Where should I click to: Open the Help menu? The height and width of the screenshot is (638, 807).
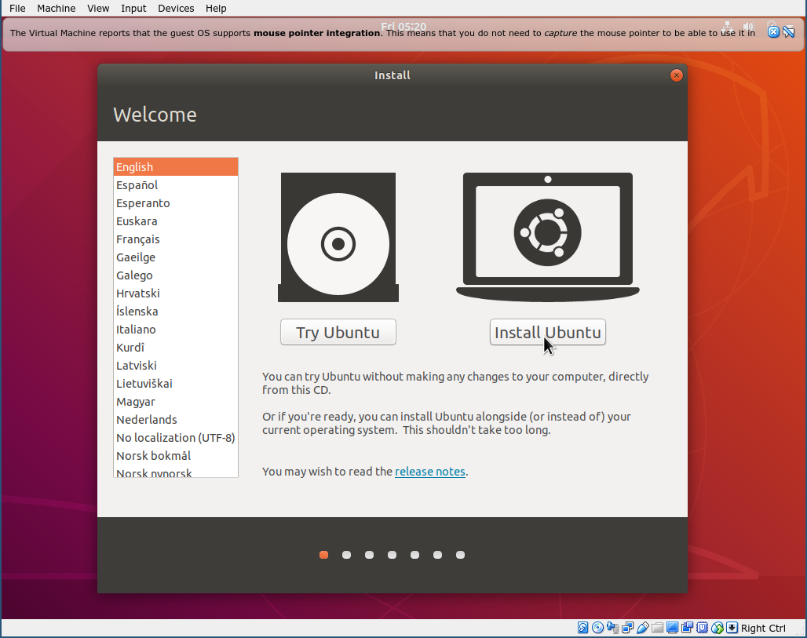point(216,8)
